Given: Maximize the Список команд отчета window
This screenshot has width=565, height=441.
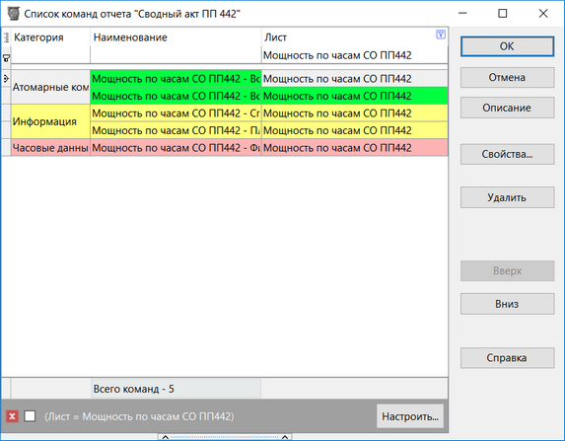Looking at the screenshot, I should coord(503,14).
